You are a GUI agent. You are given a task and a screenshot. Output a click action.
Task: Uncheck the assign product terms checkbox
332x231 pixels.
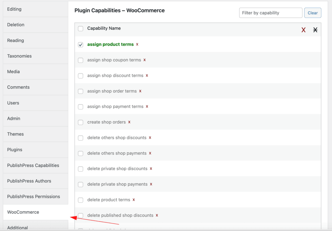(80, 45)
